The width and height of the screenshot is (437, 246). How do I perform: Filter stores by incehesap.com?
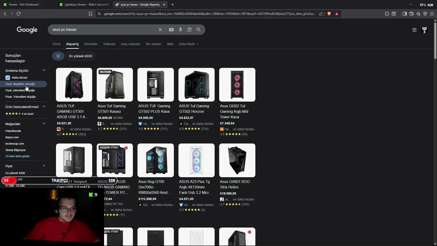15,144
